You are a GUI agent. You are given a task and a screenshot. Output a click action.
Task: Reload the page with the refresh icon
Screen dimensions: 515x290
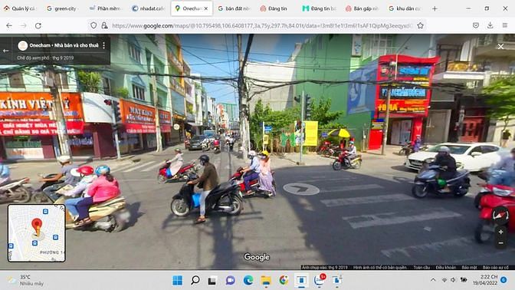pos(38,25)
